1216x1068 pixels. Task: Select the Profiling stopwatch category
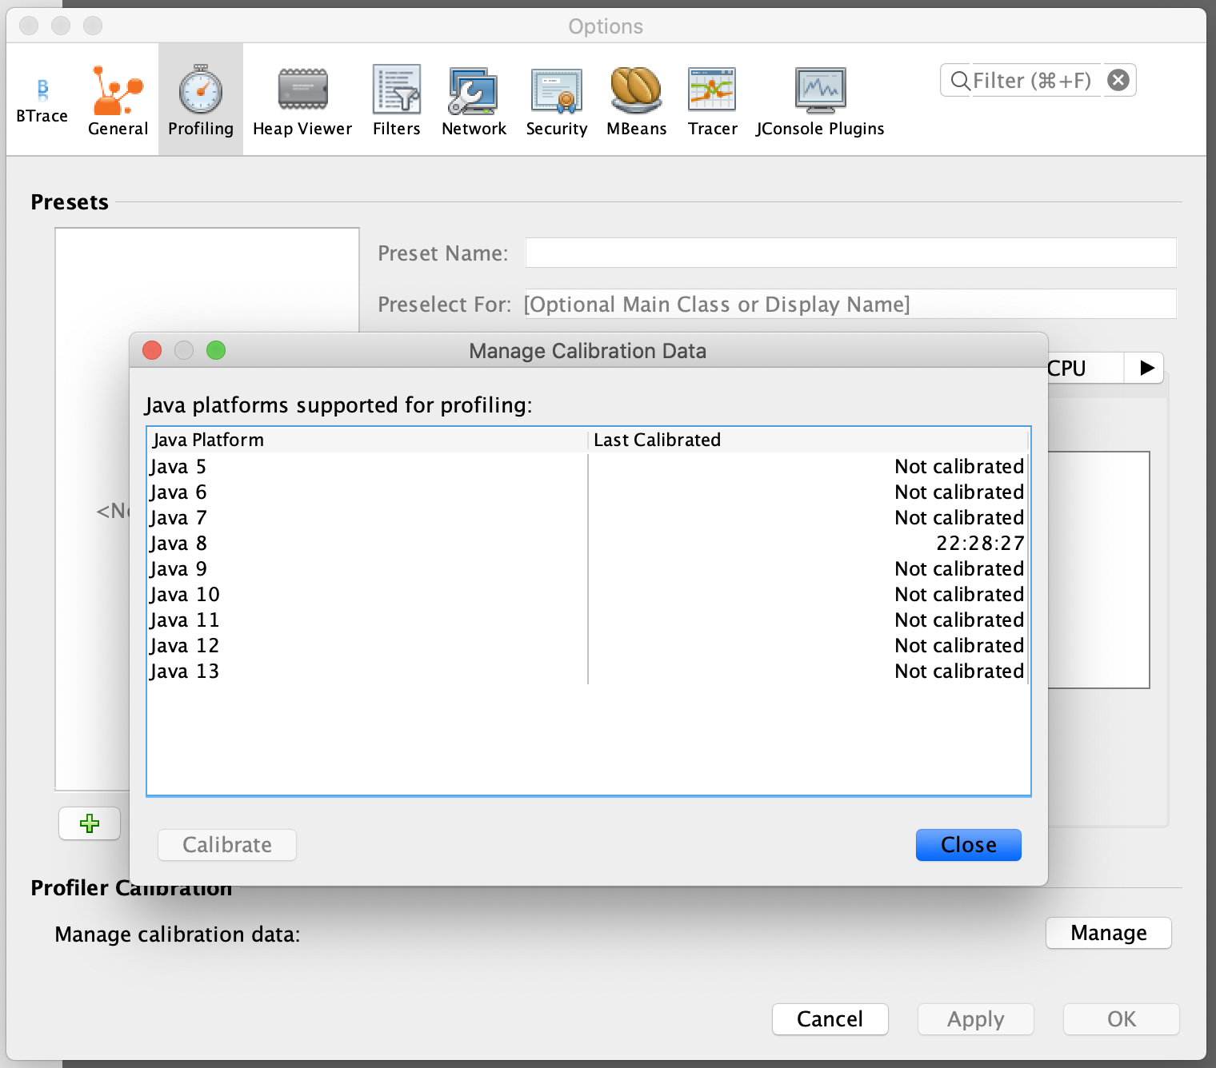coord(201,99)
